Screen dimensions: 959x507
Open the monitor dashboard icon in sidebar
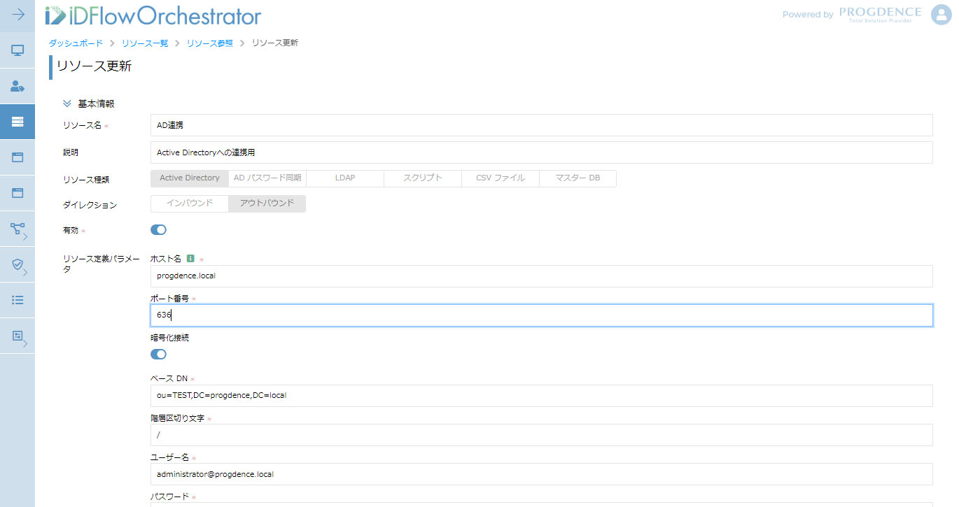point(17,50)
